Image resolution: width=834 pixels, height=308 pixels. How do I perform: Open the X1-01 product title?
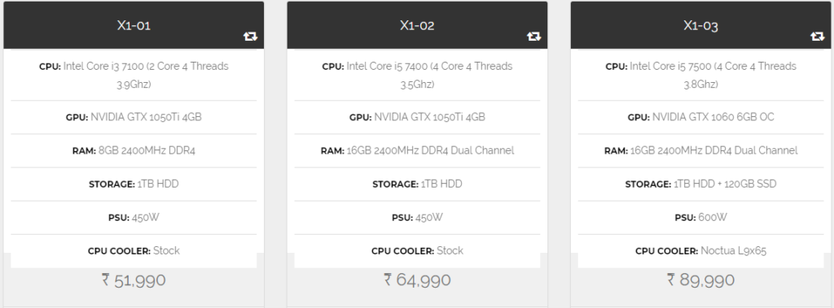[134, 25]
